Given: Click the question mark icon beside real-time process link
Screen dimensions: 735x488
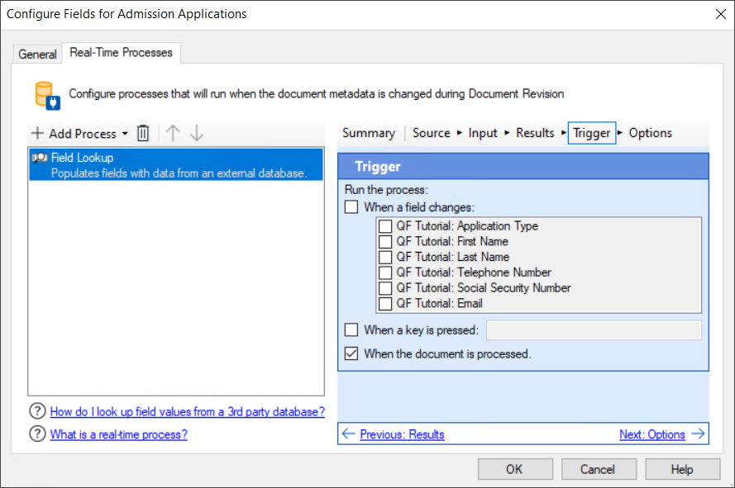Looking at the screenshot, I should click(37, 432).
